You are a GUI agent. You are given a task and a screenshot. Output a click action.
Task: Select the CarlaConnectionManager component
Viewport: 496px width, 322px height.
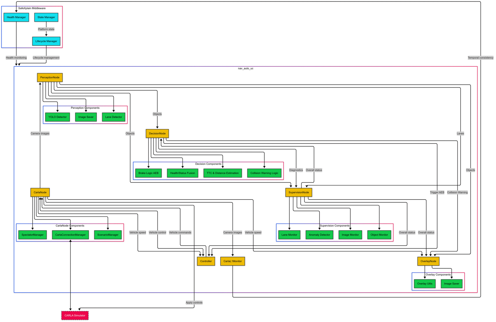tap(70, 235)
